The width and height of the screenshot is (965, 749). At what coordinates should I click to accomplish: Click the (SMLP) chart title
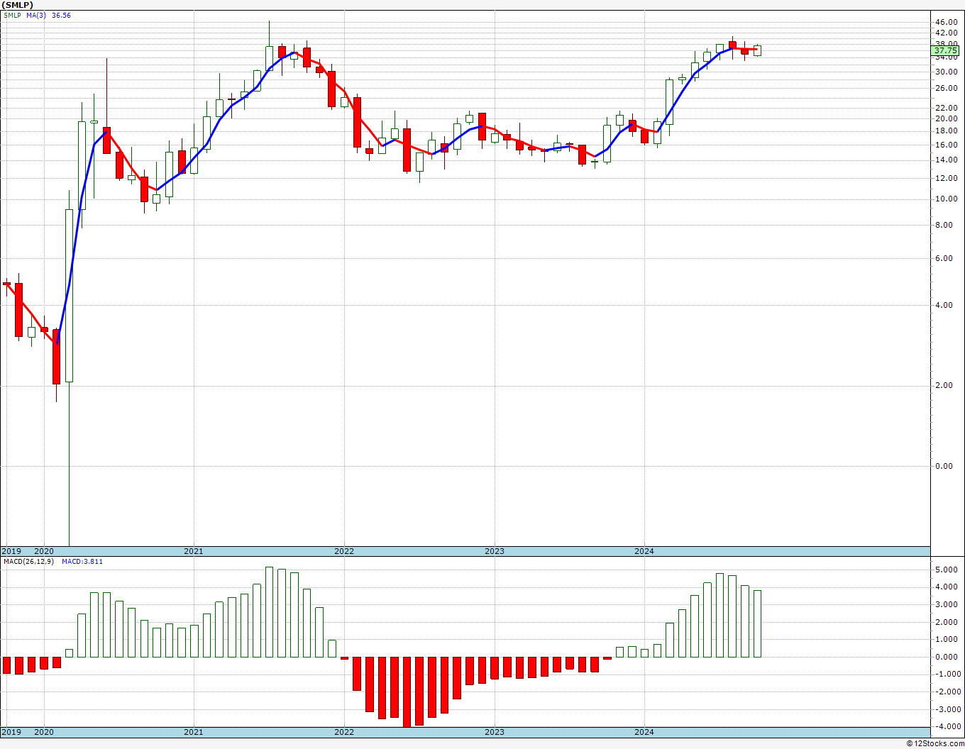pos(17,5)
